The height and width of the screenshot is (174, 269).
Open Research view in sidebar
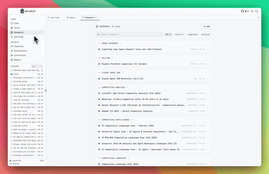27,32
